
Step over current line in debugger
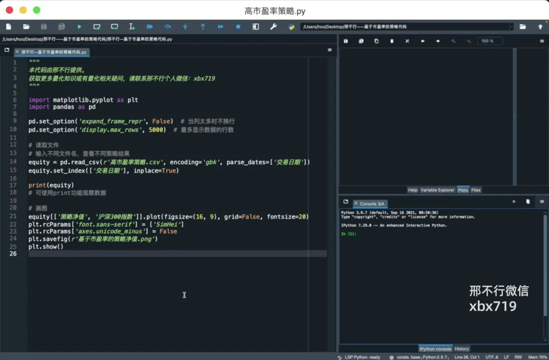(x=167, y=26)
